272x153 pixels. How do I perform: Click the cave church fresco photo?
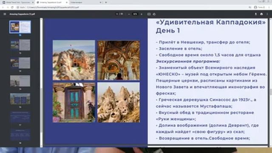[119, 60]
